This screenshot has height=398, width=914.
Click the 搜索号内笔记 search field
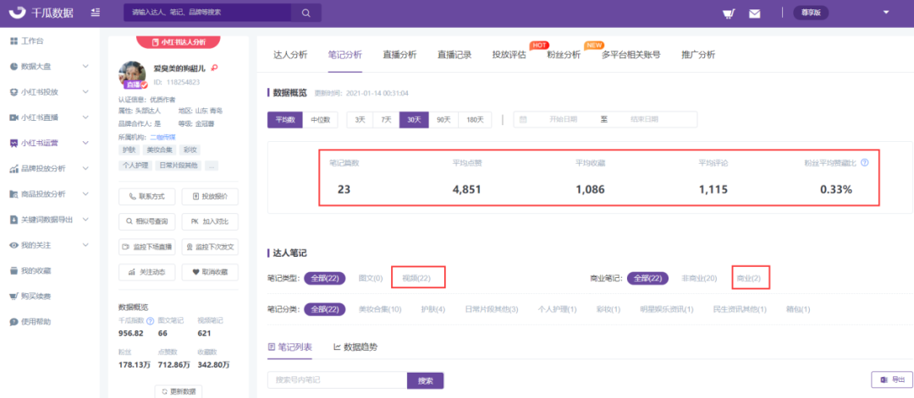click(x=337, y=380)
